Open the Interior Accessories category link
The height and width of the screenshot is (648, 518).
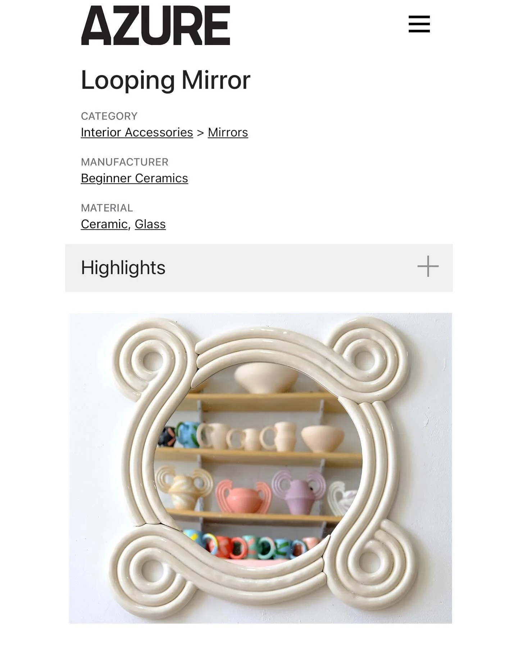[137, 132]
